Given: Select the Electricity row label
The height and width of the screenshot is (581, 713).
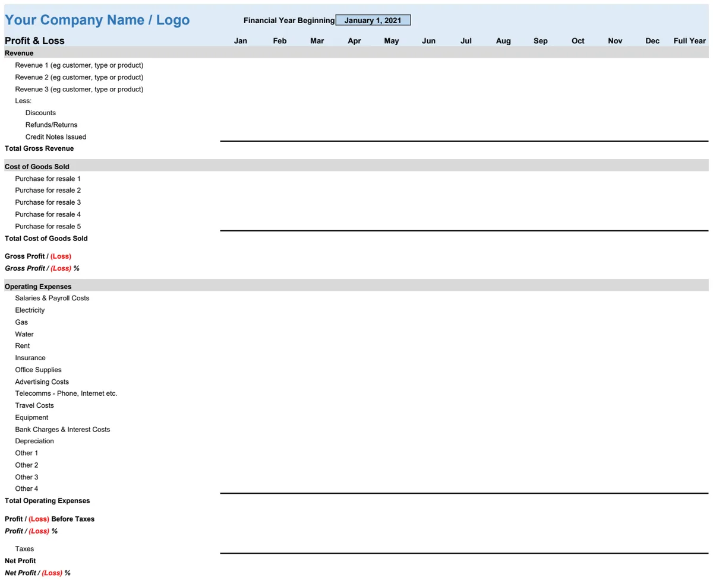Looking at the screenshot, I should 30,310.
